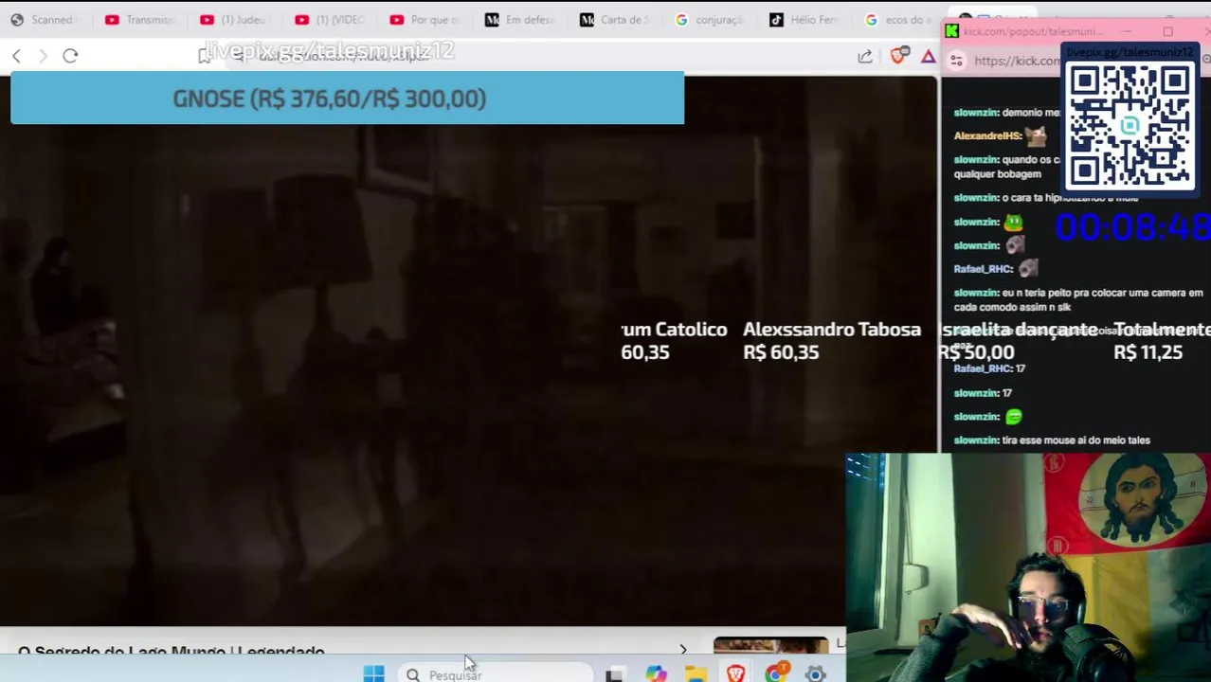This screenshot has width=1211, height=682.
Task: Switch to Brave browser in taskbar
Action: (736, 673)
